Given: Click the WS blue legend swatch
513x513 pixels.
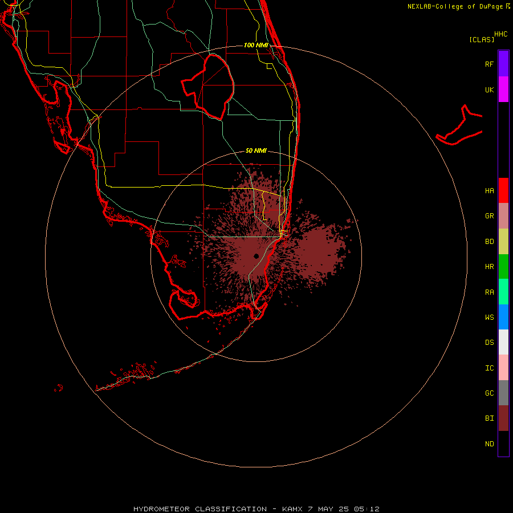Looking at the screenshot, I should pos(503,317).
